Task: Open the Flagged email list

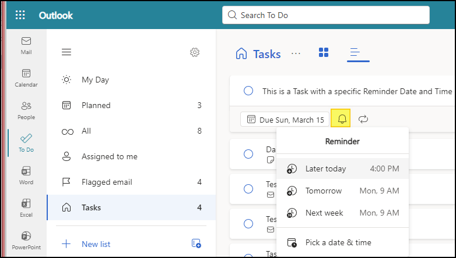Action: 131,182
